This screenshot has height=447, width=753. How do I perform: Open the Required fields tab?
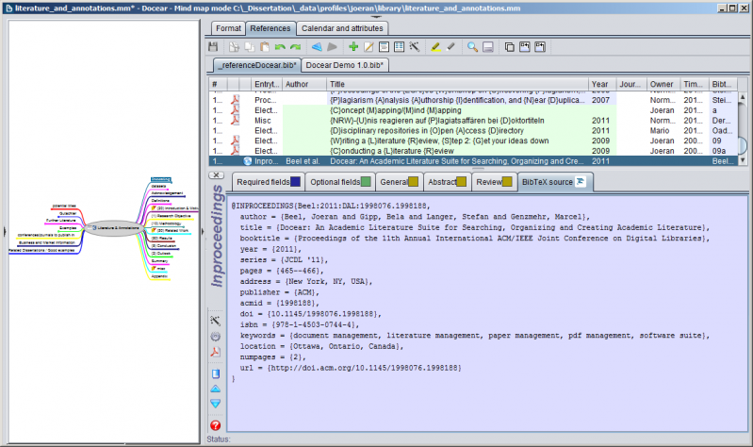point(268,182)
